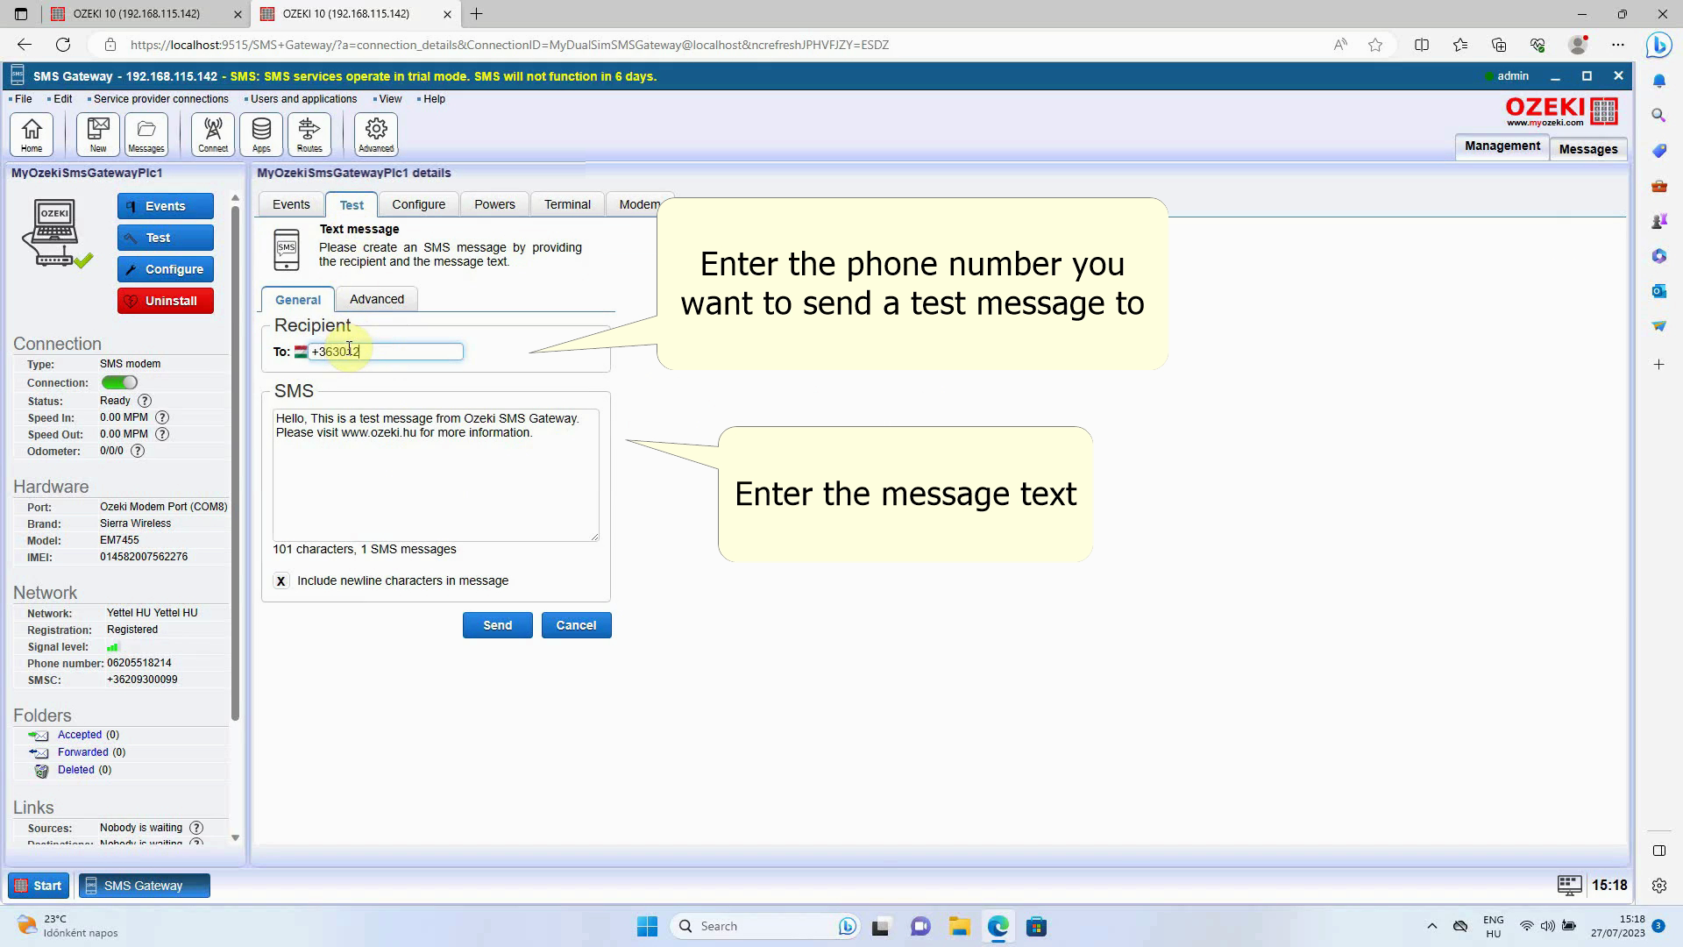Click the red Uninstall button
This screenshot has height=947, width=1683.
point(166,301)
